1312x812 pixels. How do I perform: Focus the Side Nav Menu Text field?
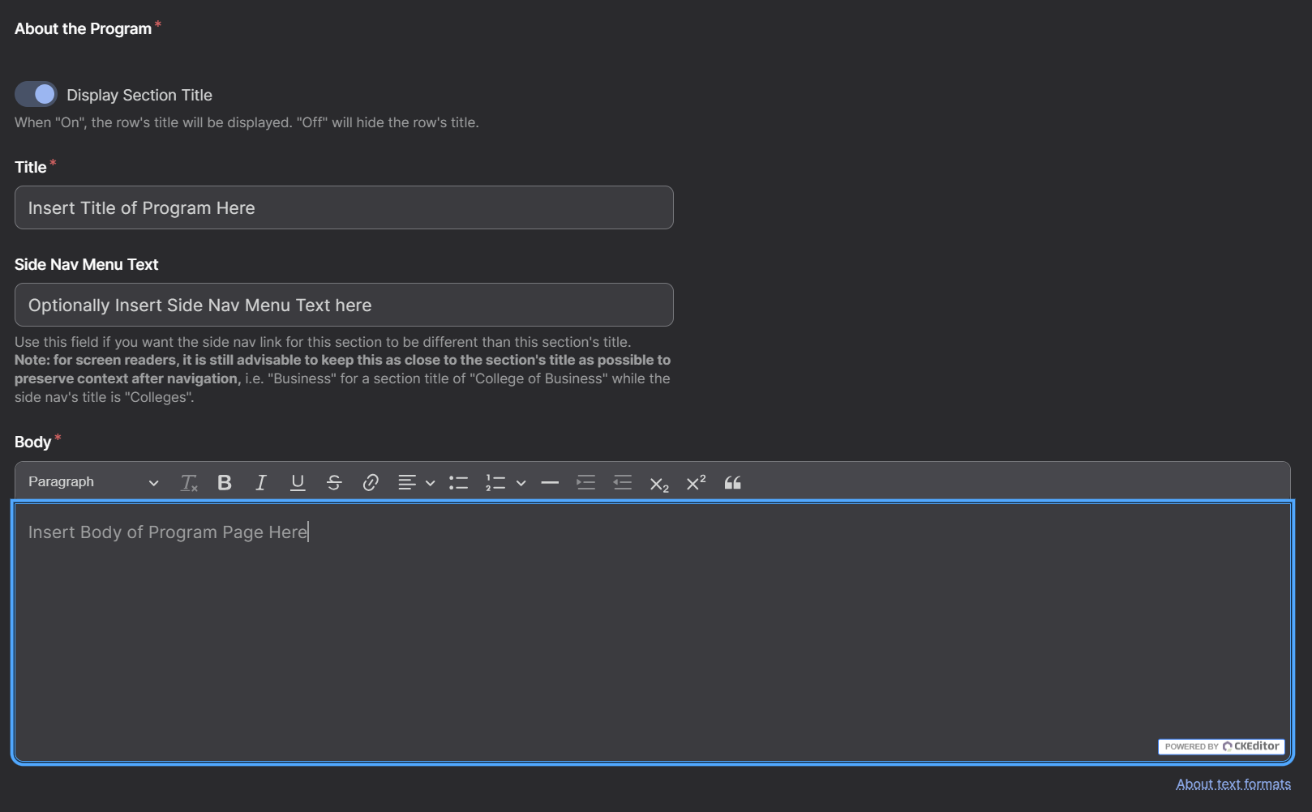pyautogui.click(x=344, y=305)
